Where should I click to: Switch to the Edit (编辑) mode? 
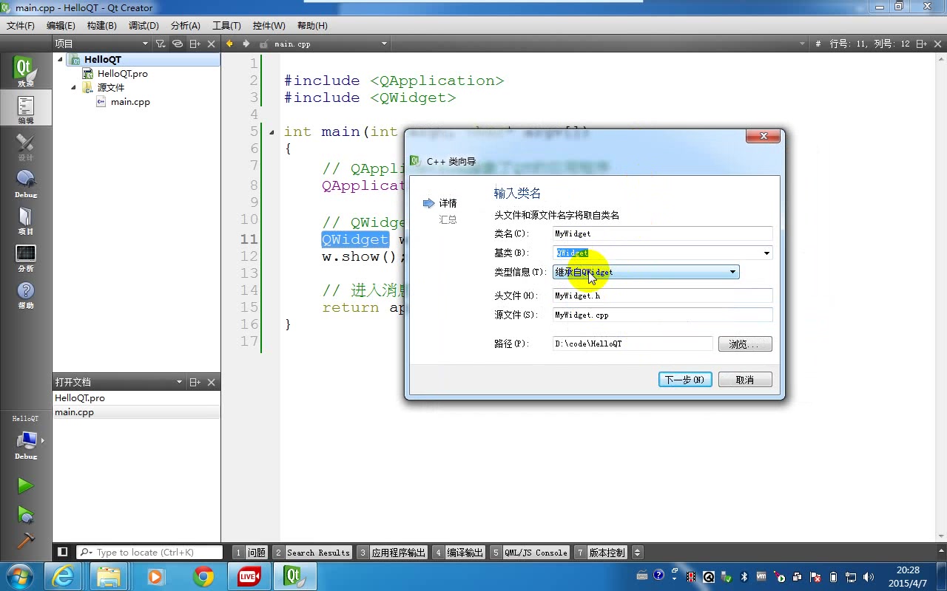pos(25,109)
